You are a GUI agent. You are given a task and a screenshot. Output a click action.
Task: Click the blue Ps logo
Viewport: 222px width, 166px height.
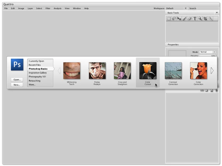17,65
